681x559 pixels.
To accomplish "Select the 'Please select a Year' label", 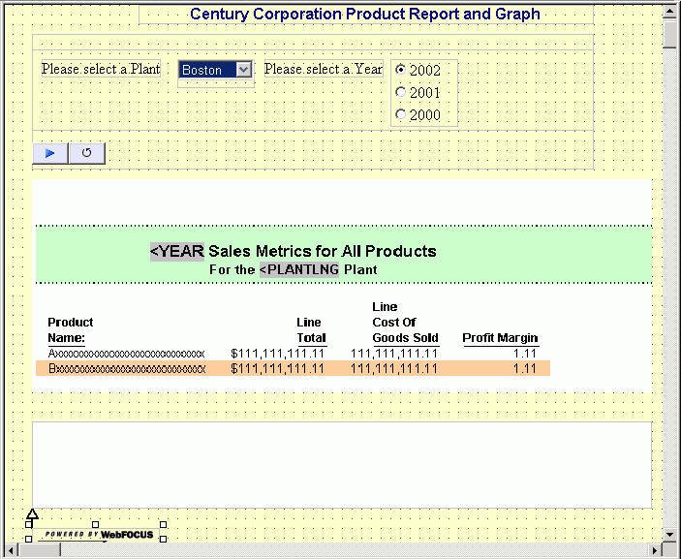I will click(324, 69).
